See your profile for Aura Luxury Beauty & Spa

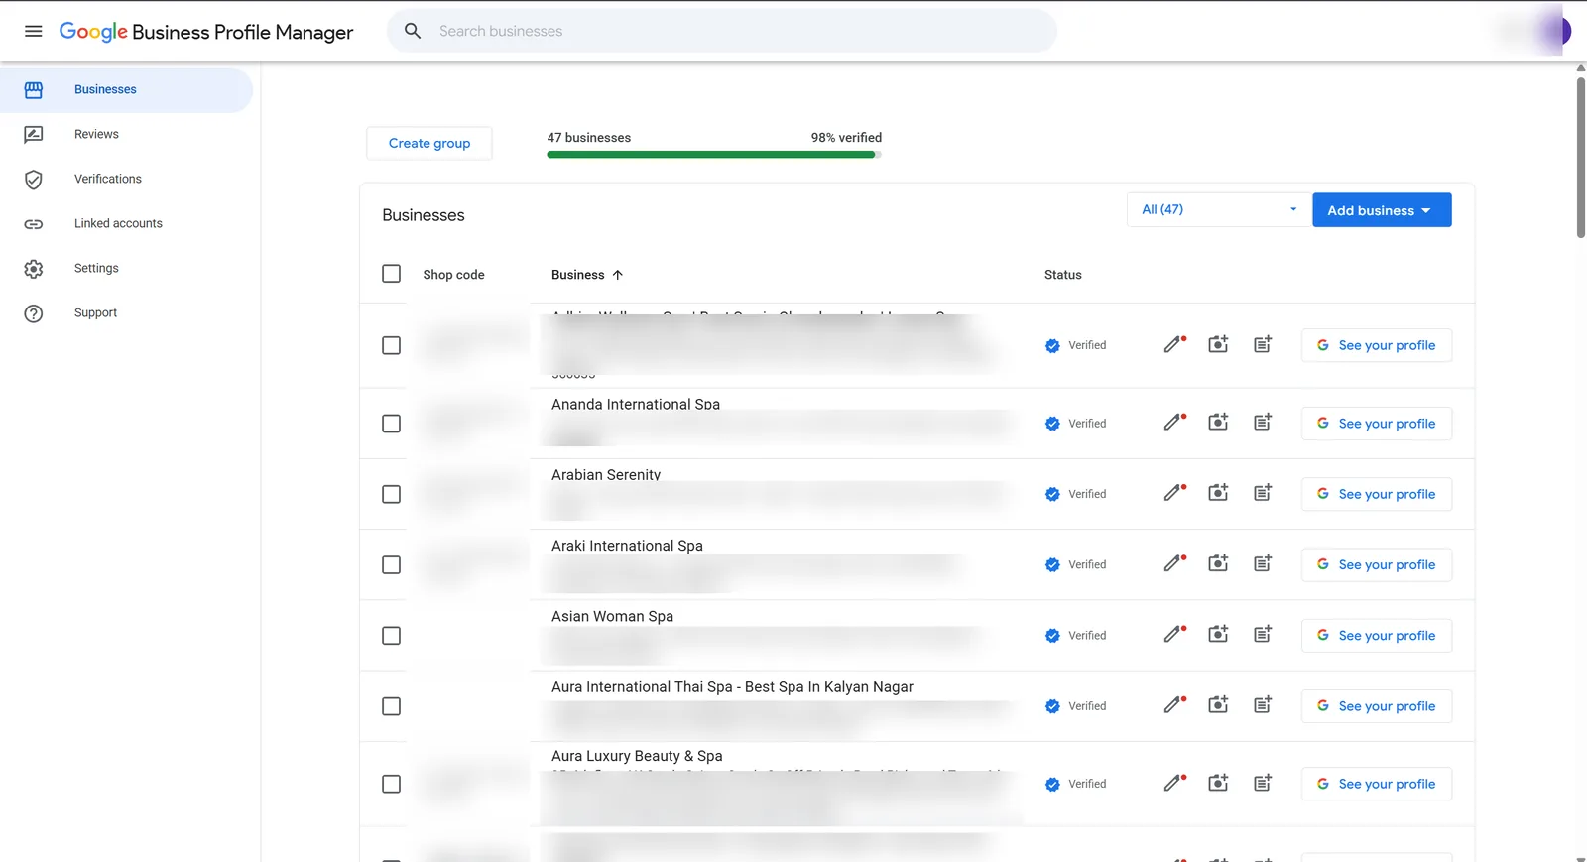1376,784
